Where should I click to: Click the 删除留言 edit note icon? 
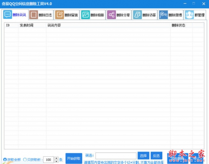60,15
